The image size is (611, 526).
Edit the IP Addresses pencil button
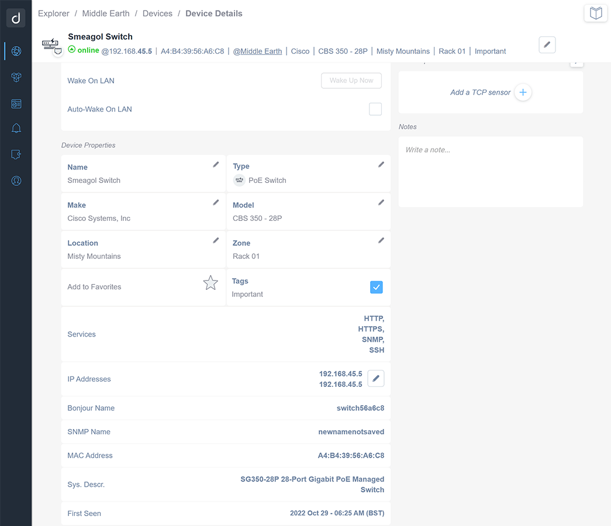[x=376, y=379]
